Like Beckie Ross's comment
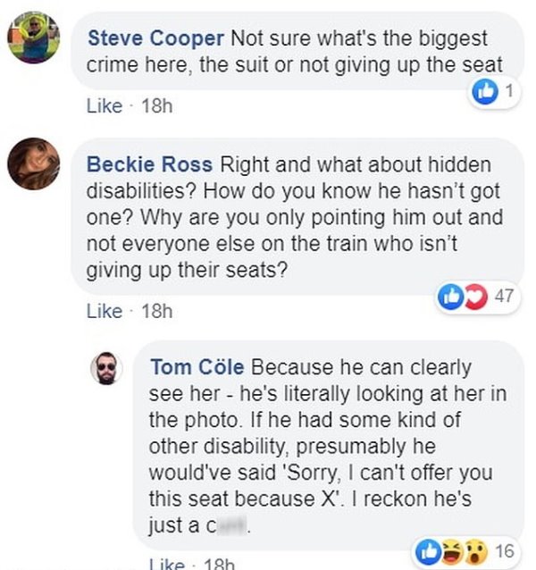536x570 pixels. (104, 311)
